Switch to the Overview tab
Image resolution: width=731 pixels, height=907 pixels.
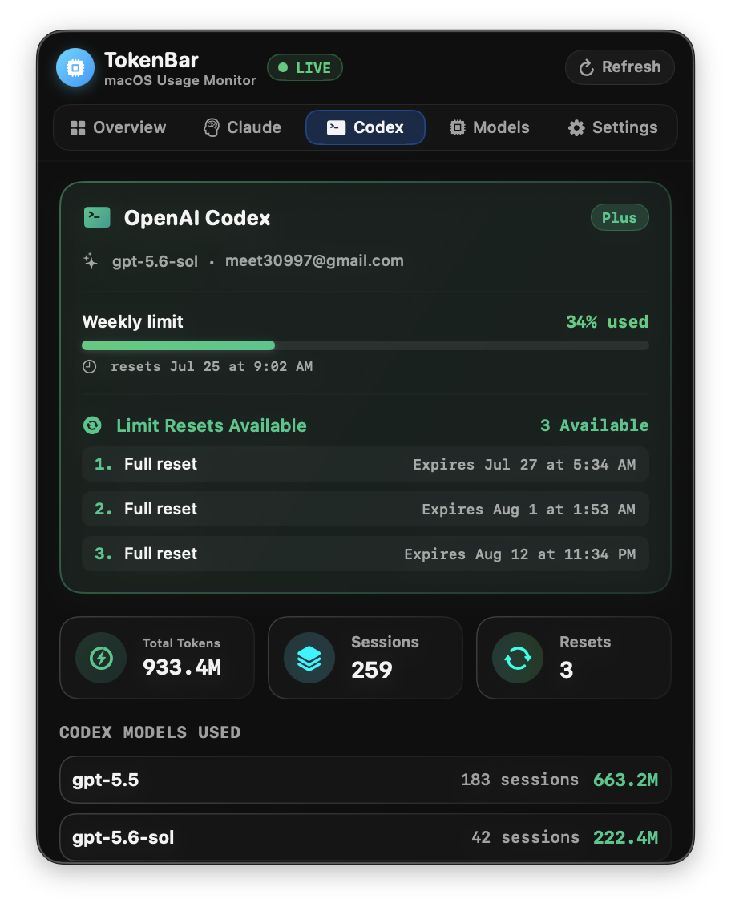118,128
